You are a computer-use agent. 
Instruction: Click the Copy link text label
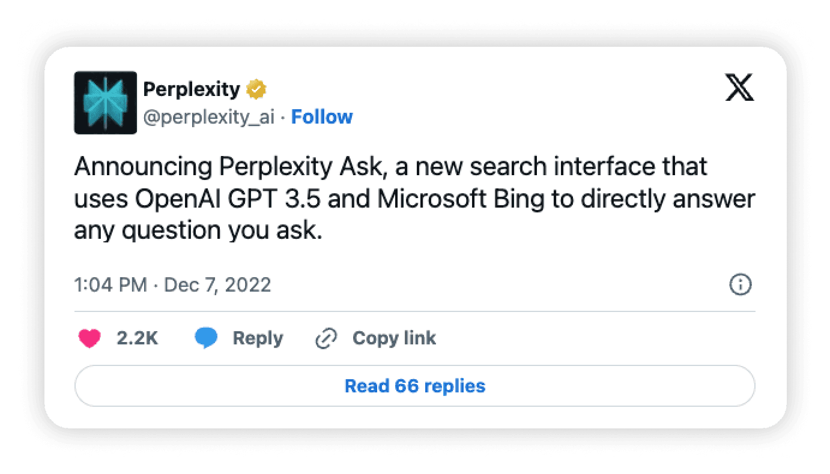(x=394, y=339)
